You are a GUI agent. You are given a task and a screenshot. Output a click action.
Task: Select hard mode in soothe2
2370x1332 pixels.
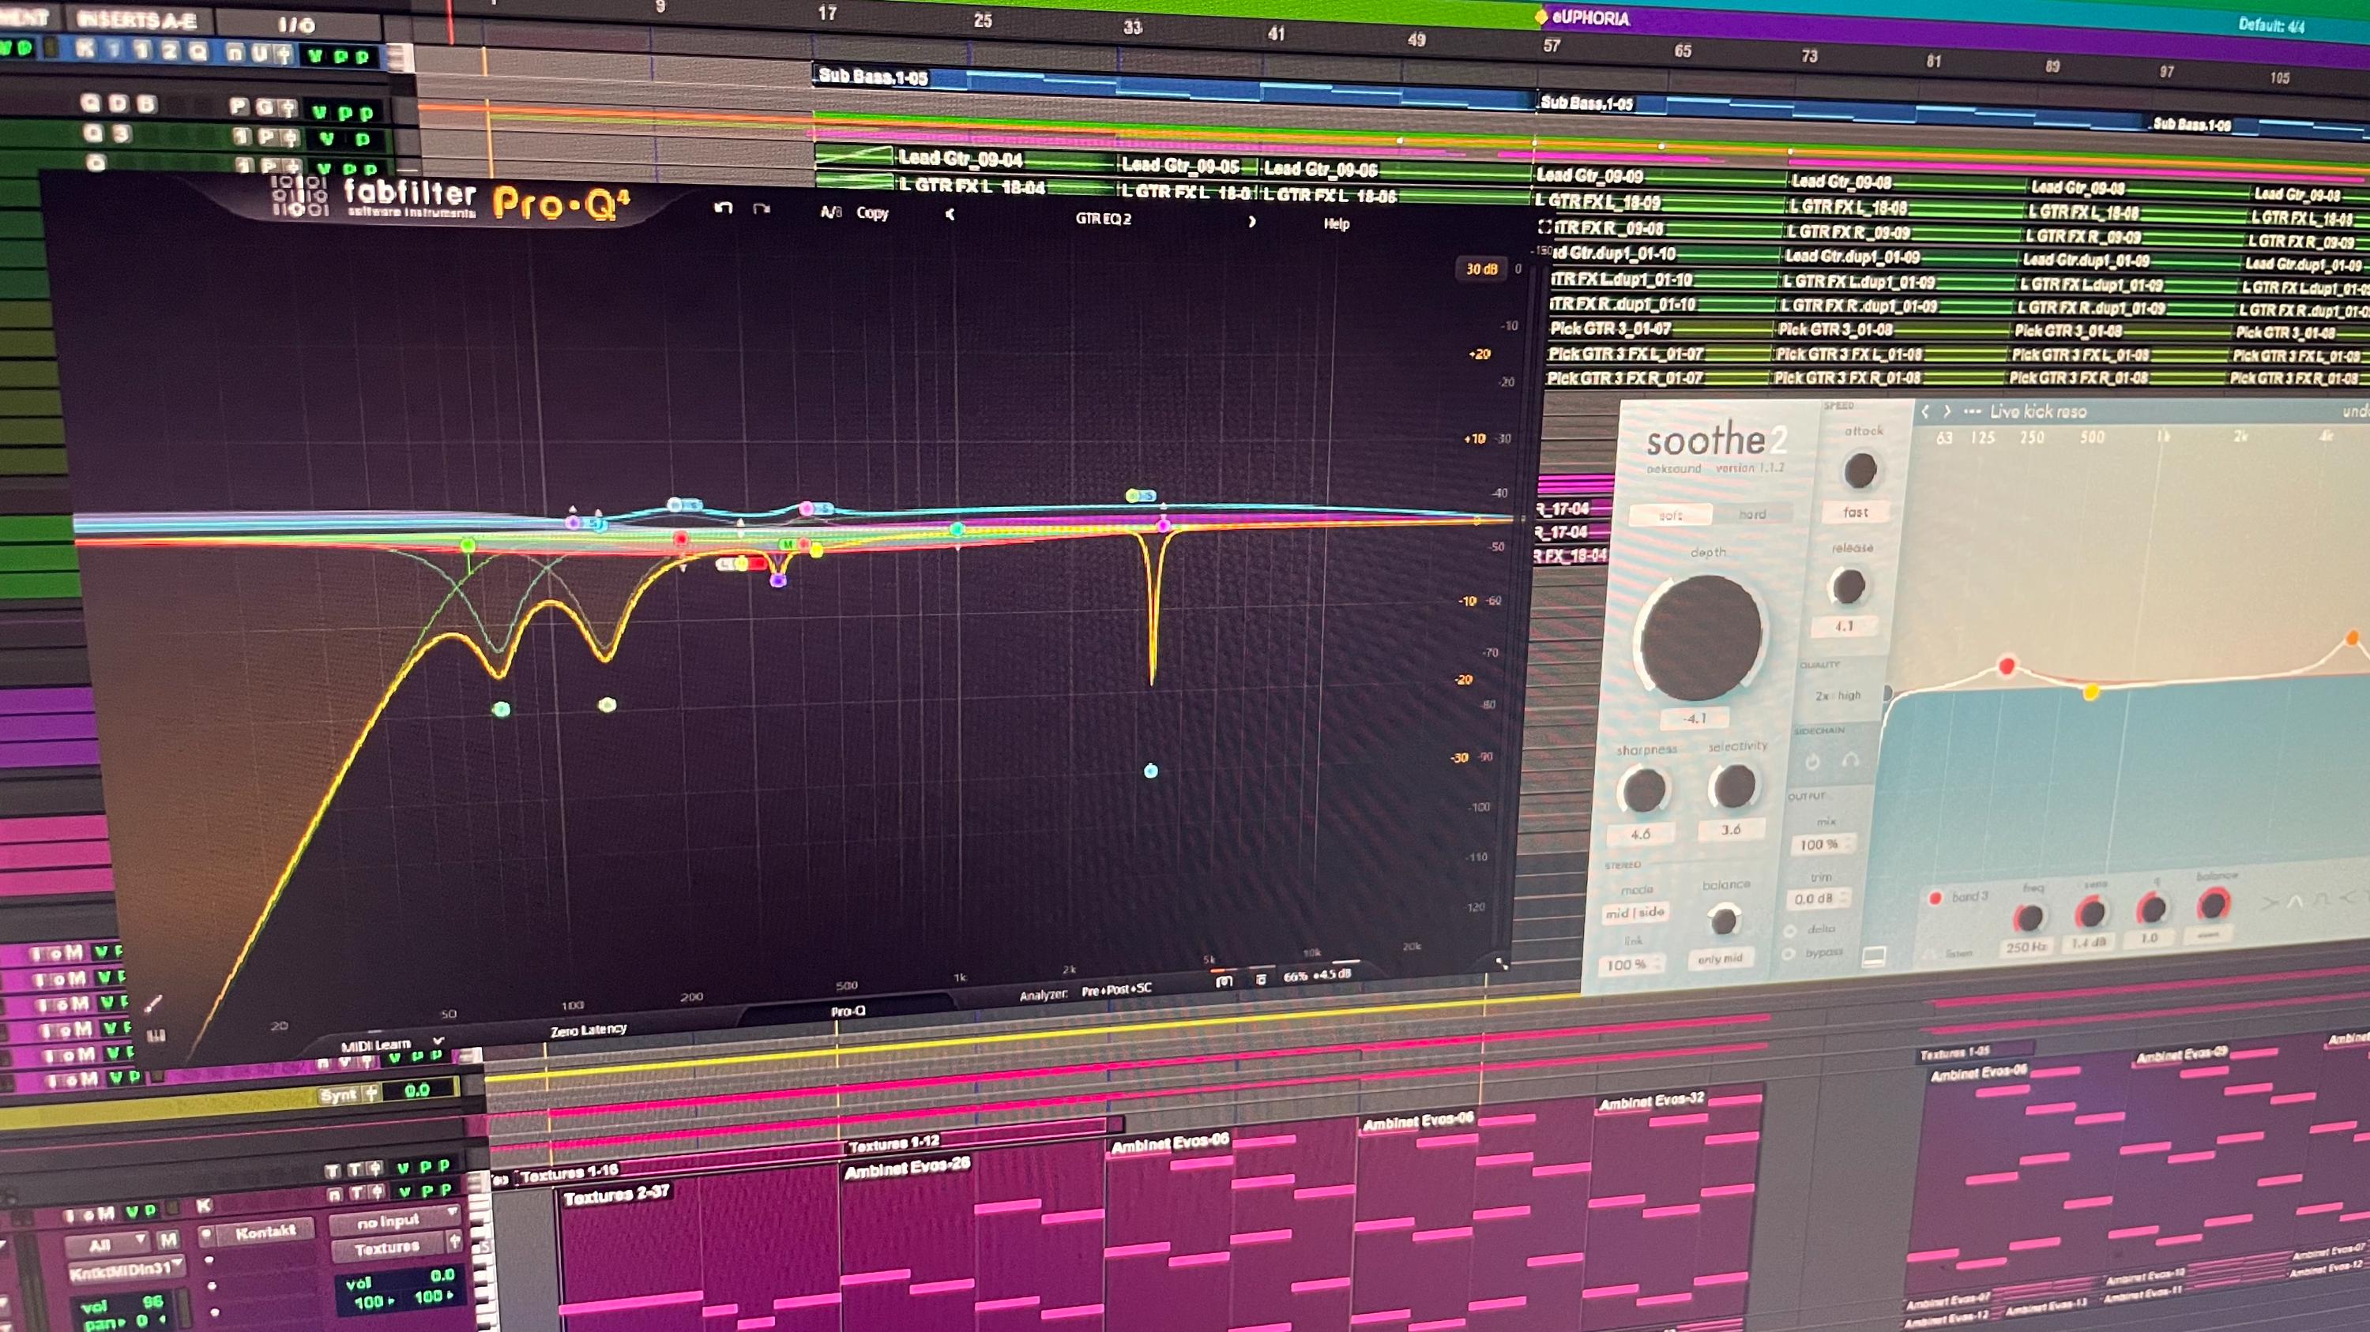pos(1751,514)
